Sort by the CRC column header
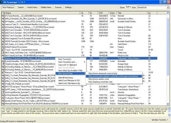Screen dimensions: 171x123 103,13
